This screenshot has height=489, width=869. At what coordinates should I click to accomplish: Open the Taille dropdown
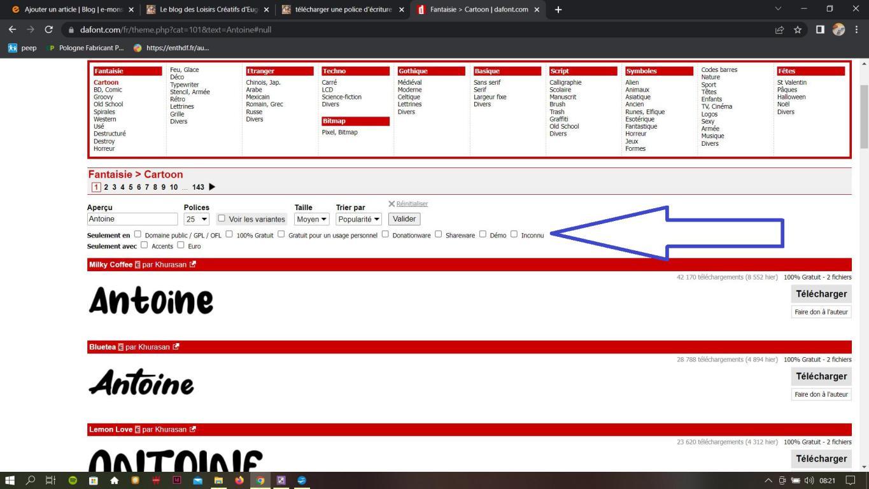tap(311, 219)
